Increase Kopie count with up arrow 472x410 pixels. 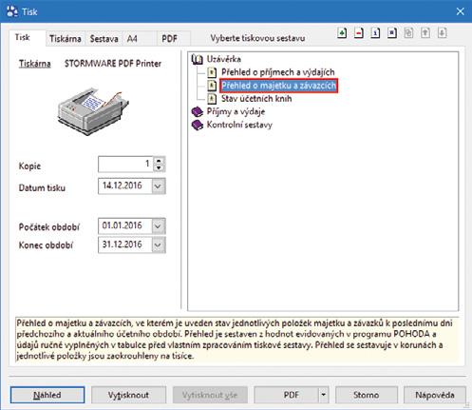coord(159,161)
